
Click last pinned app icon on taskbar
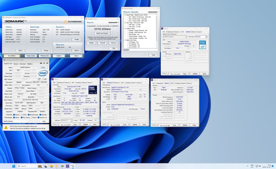click(x=73, y=166)
